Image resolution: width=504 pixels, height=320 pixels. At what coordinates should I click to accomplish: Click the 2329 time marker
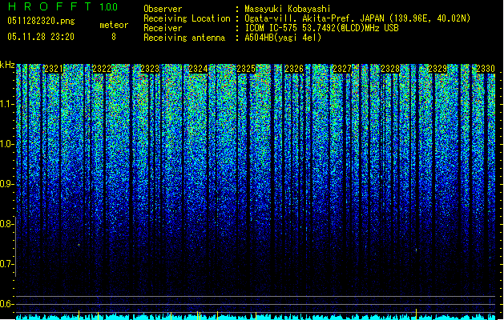click(x=437, y=69)
